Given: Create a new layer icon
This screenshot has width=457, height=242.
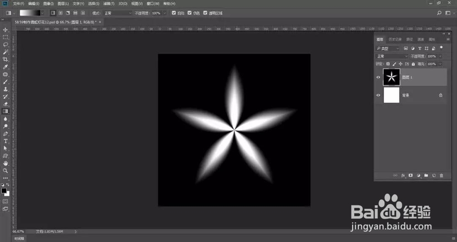Looking at the screenshot, I should [x=434, y=176].
